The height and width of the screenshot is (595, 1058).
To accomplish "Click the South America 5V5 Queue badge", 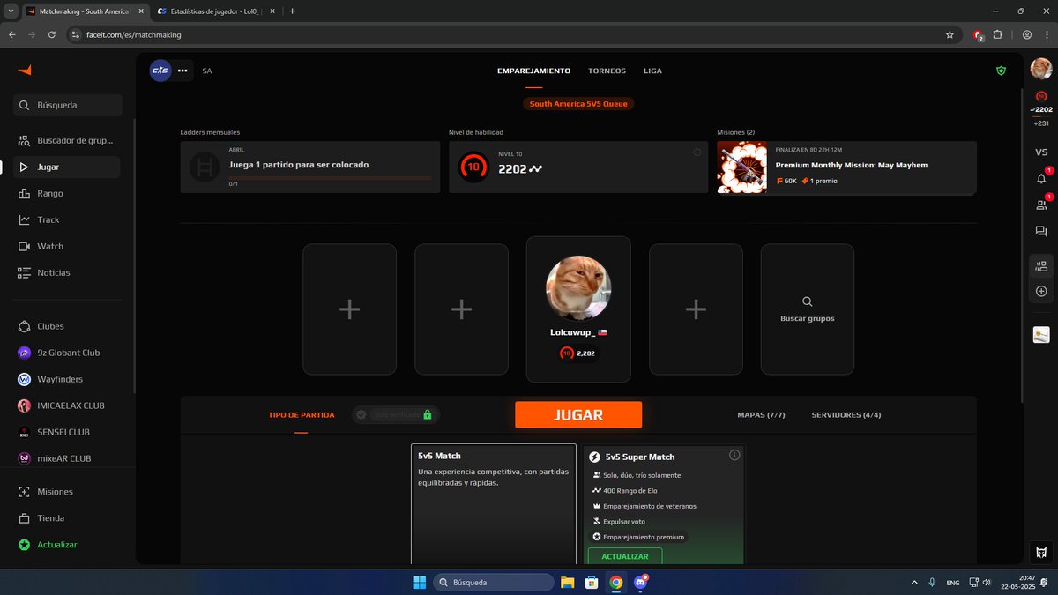I will tap(578, 103).
